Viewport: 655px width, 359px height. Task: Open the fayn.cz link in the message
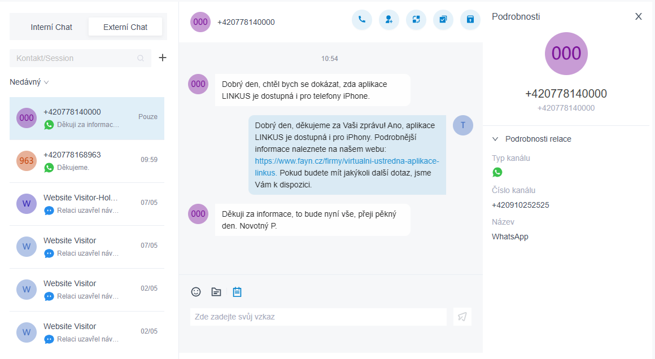tap(347, 161)
